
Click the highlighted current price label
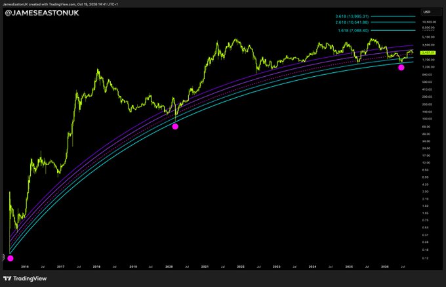pos(428,53)
